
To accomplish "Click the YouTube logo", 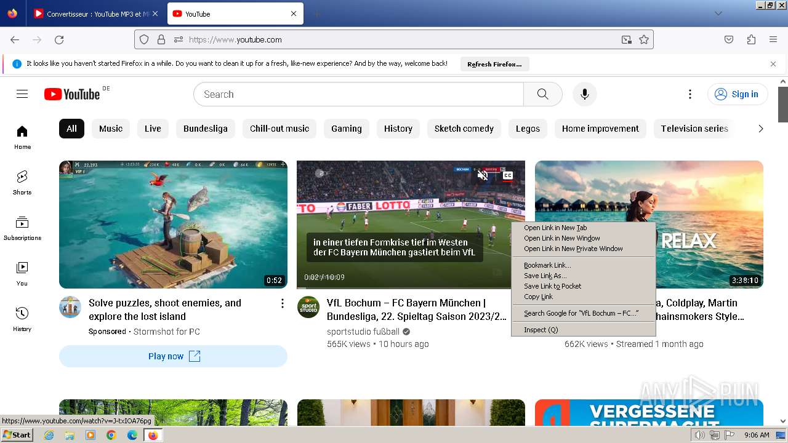I will click(72, 94).
